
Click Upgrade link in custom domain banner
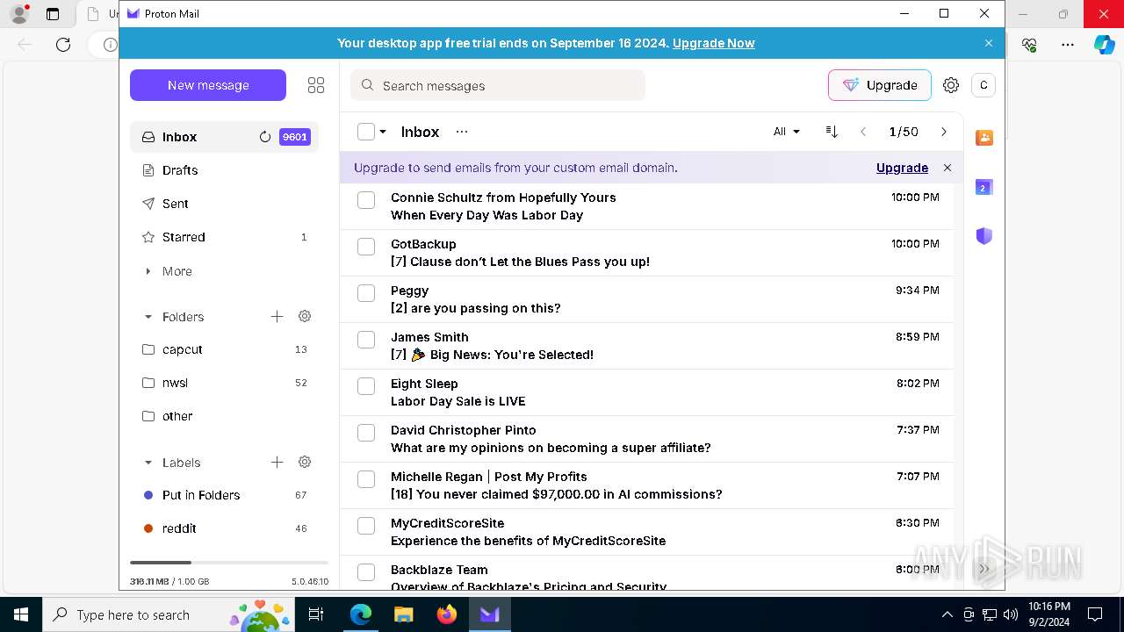coord(902,168)
